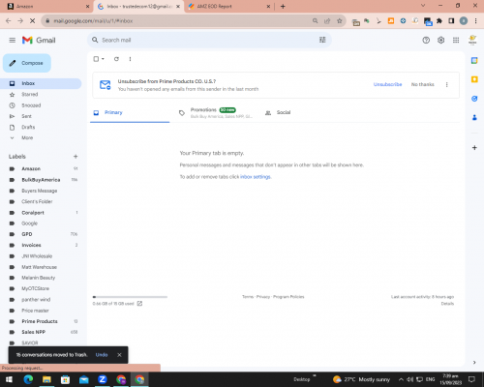484x387 pixels.
Task: Open Gmail main menu hamburger icon
Action: coord(13,40)
